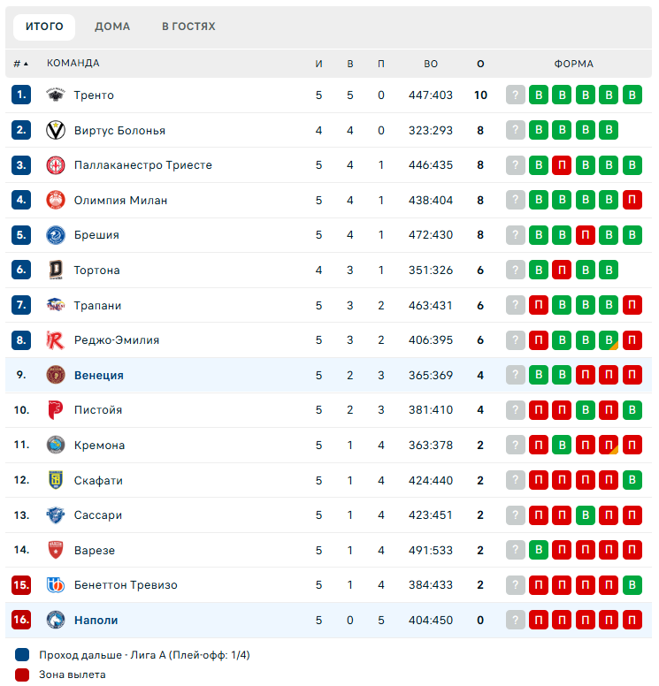Click the Napoli team logo
The image size is (659, 686).
tap(56, 620)
